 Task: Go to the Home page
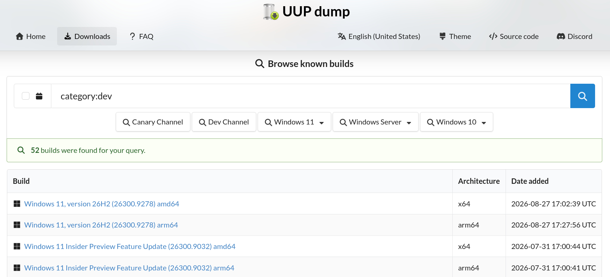31,36
